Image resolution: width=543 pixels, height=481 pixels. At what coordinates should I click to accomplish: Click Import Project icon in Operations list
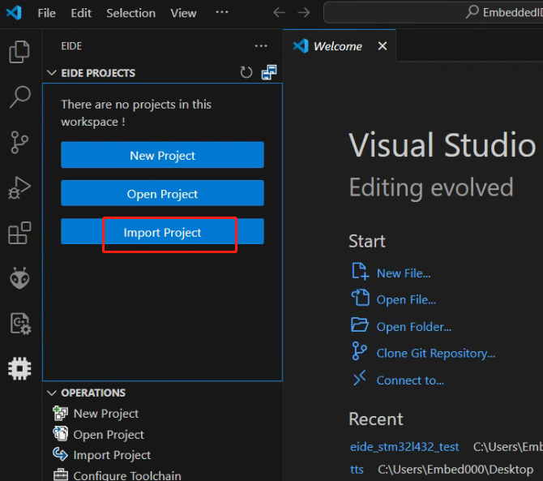click(x=60, y=454)
